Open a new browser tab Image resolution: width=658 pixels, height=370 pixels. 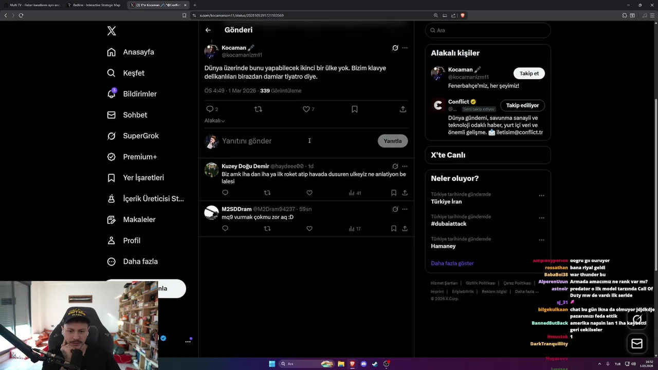tap(195, 5)
